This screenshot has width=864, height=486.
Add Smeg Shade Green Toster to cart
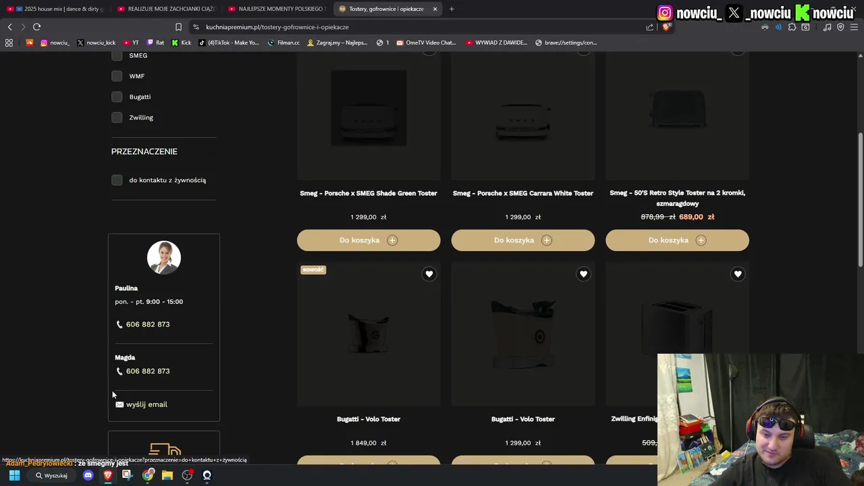coord(369,240)
